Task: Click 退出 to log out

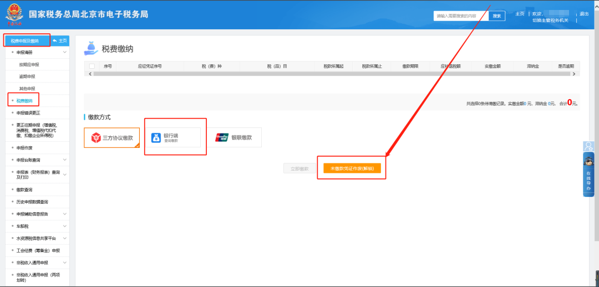Action: click(584, 14)
